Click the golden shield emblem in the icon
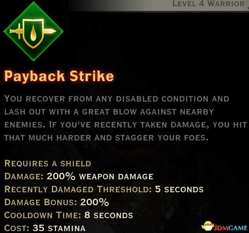The height and width of the screenshot is (233, 249). click(33, 34)
